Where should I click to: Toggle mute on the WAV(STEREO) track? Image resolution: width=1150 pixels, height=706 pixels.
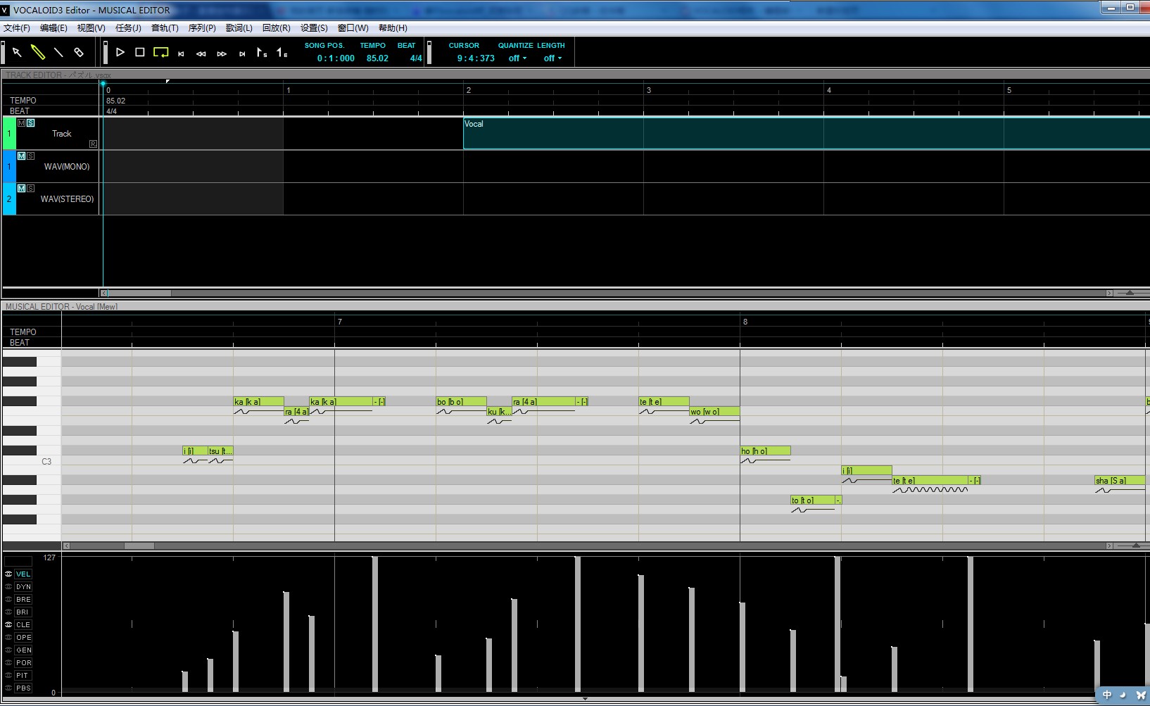(x=21, y=188)
